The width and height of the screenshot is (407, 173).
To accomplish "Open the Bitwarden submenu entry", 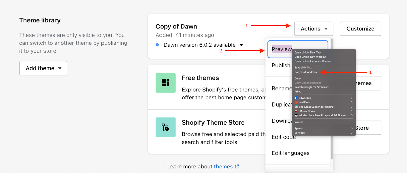I will 323,98.
